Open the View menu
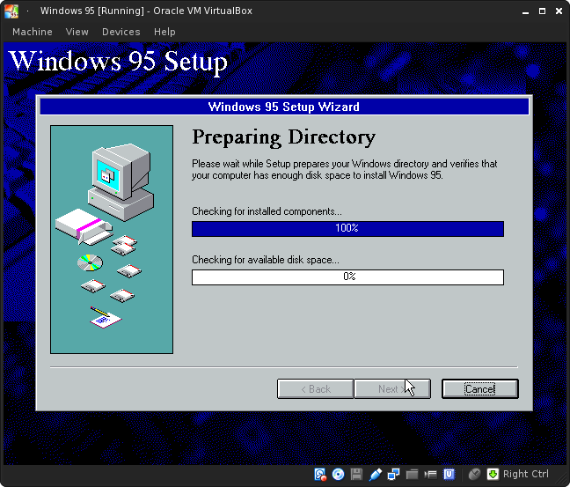This screenshot has width=570, height=487. (x=77, y=32)
